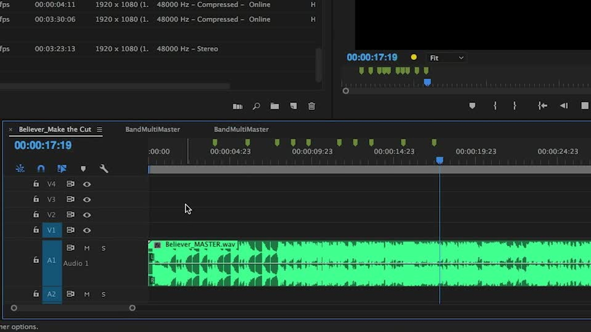This screenshot has width=591, height=332.
Task: Toggle lock on V1 track
Action: [x=36, y=230]
